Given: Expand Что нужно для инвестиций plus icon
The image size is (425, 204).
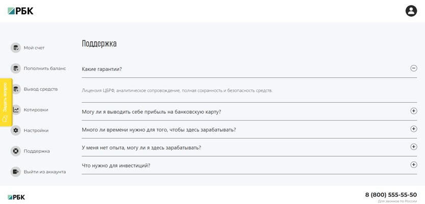Looking at the screenshot, I should coord(414,165).
